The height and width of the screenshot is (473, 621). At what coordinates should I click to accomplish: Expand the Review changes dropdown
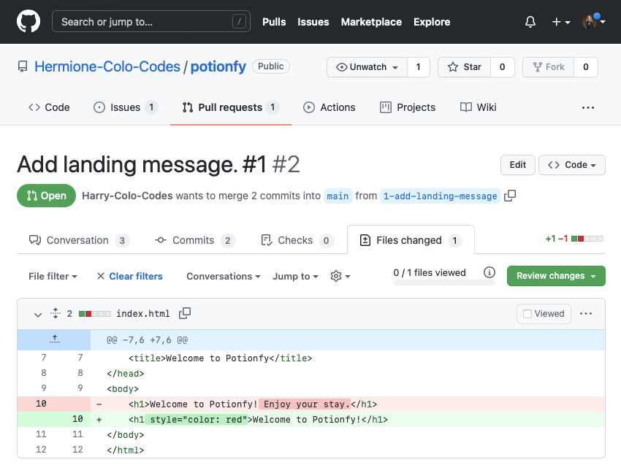(556, 276)
